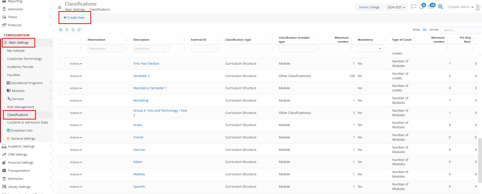Open the Semester 2 classification link
The width and height of the screenshot is (482, 194).
coord(142,76)
